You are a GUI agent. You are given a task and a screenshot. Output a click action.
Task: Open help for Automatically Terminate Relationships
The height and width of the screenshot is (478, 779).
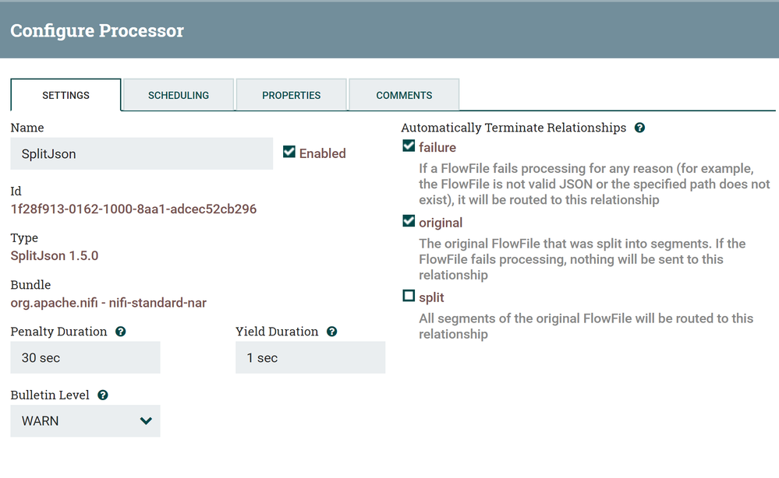(639, 127)
